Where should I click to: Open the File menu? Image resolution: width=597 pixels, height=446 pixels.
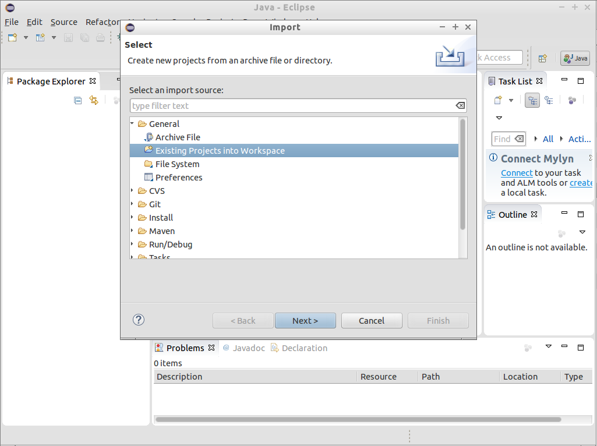click(12, 22)
